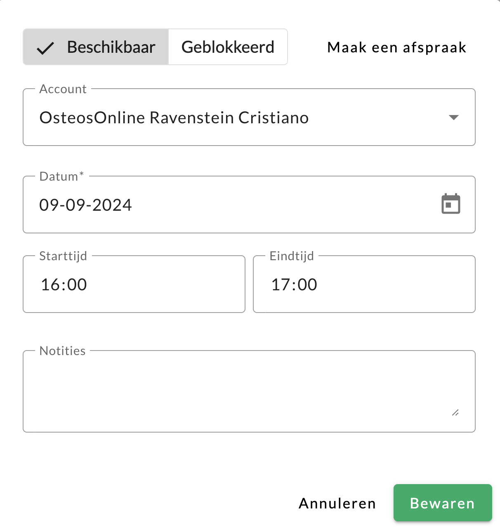
Task: Select the Eindtijd field showing 17:00
Action: coord(364,284)
